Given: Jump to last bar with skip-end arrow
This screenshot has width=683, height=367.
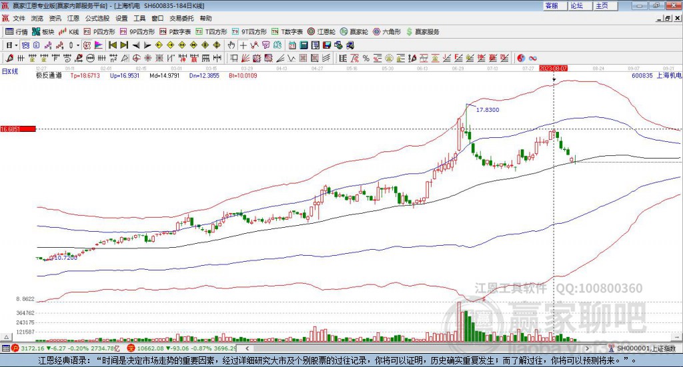Looking at the screenshot, I should [124, 45].
